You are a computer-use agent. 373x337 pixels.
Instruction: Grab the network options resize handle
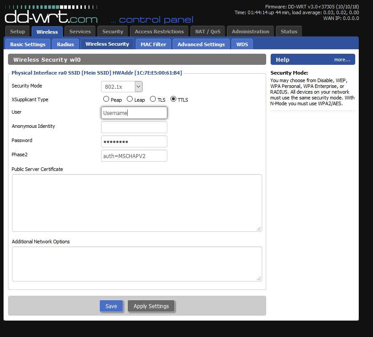259,278
